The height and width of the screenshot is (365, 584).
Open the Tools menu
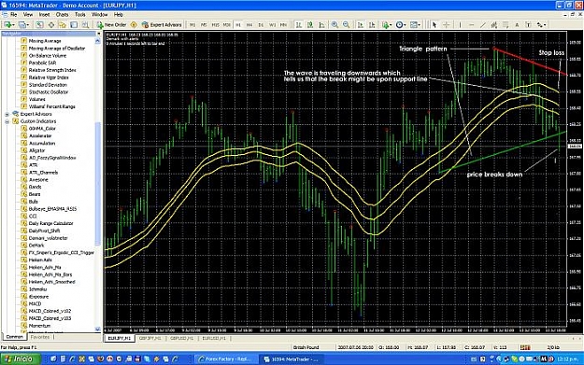point(80,15)
